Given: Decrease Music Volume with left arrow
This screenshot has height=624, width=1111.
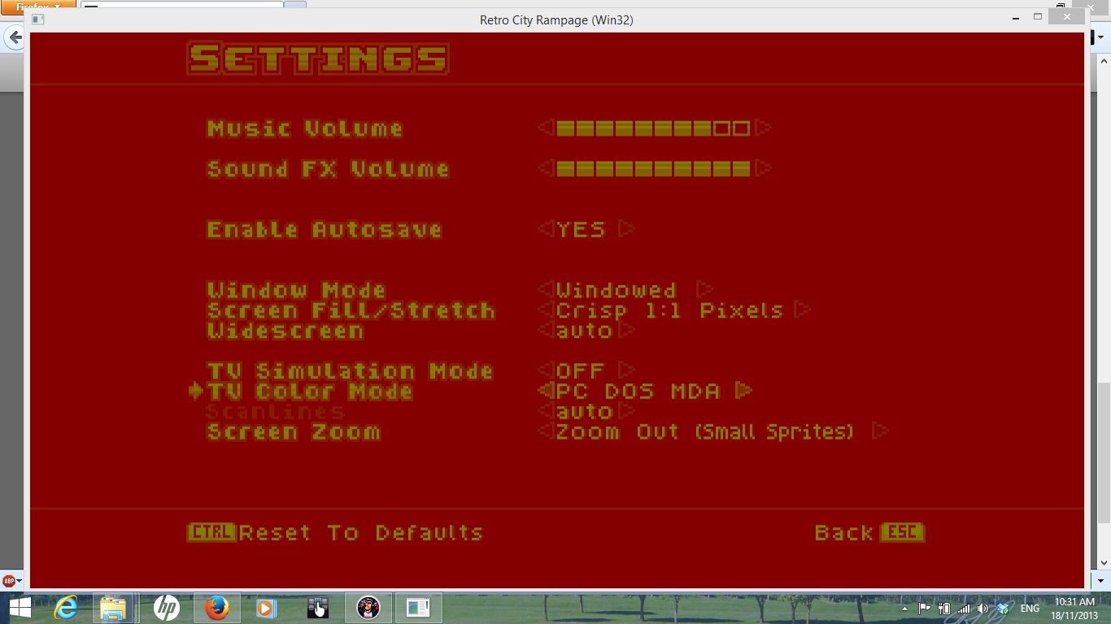Looking at the screenshot, I should [x=545, y=128].
